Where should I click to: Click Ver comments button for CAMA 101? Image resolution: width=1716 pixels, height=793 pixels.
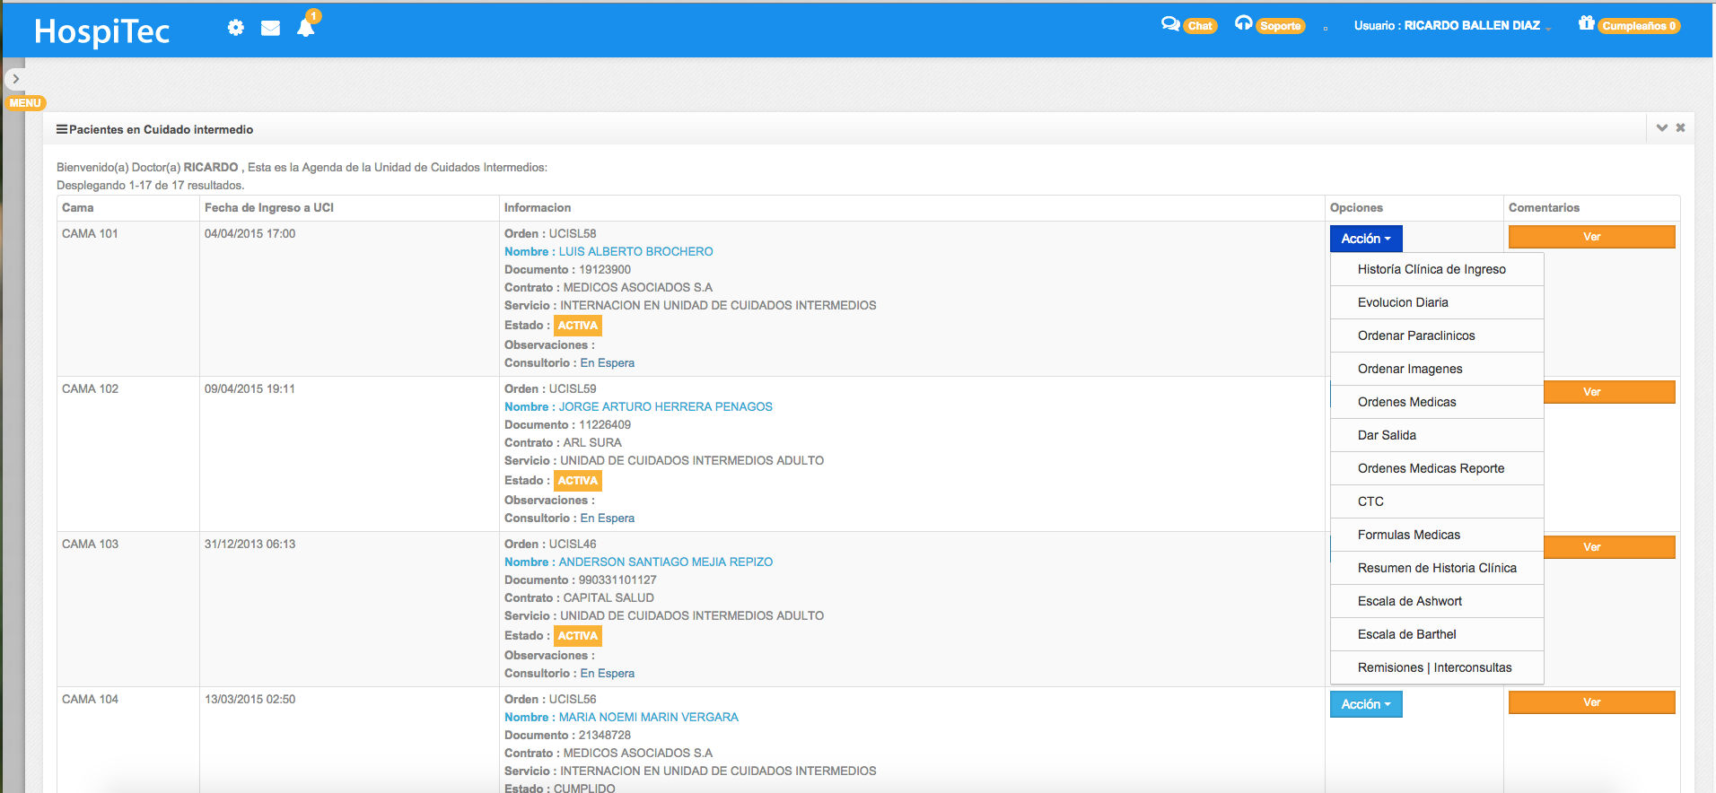pos(1591,237)
